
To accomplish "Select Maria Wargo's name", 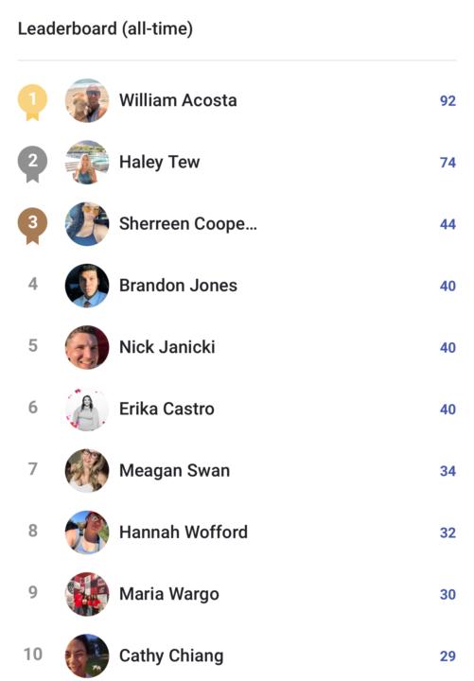I will [169, 595].
